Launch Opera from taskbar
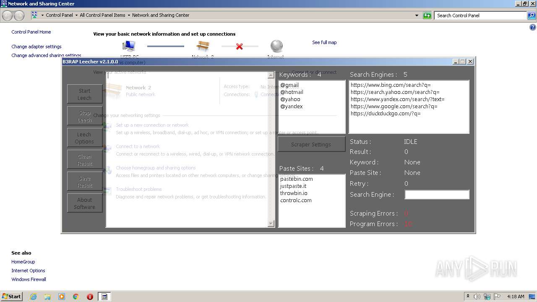Viewport: 537px width, 302px height. [90, 297]
